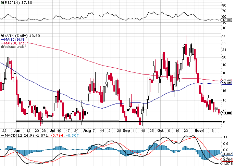This screenshot has width=235, height=166.
Task: Click the Volume undef legend label
Action: (15, 47)
